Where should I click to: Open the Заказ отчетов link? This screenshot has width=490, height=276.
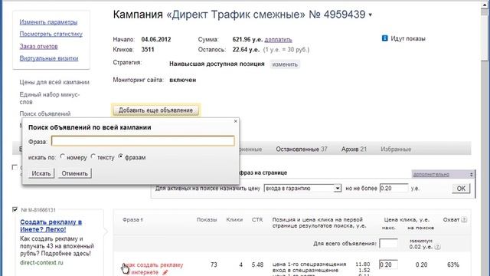(x=38, y=46)
